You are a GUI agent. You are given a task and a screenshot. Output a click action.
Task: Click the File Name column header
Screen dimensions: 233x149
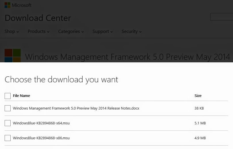(22, 96)
